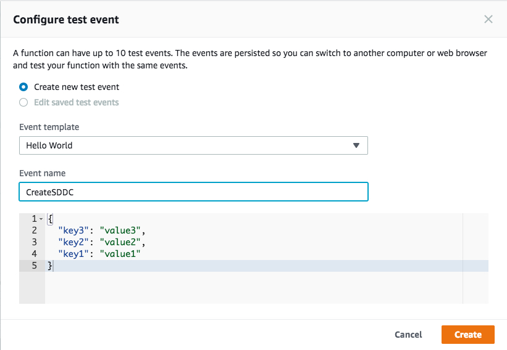507x350 pixels.
Task: Click the Event template dropdown arrow
Action: (x=356, y=145)
